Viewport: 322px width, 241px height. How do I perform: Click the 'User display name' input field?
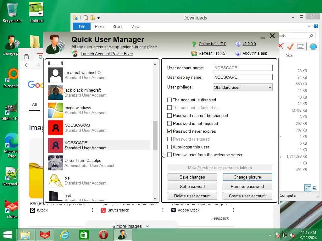click(x=242, y=77)
